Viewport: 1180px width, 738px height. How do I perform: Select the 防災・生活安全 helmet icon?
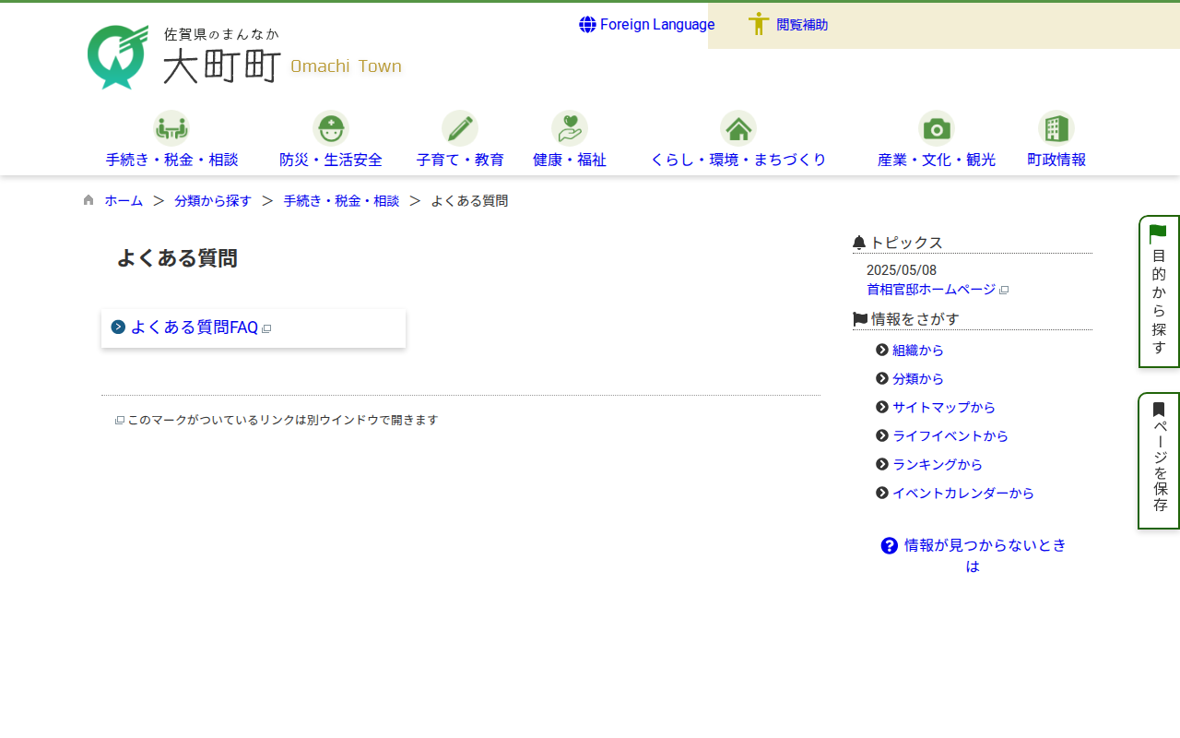[x=330, y=128]
